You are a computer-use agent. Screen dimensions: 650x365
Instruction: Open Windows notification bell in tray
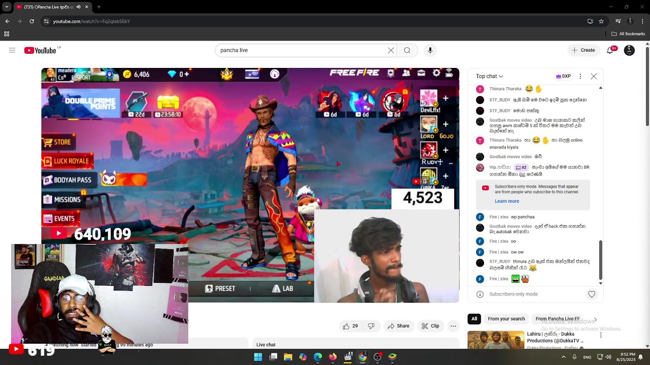641,357
